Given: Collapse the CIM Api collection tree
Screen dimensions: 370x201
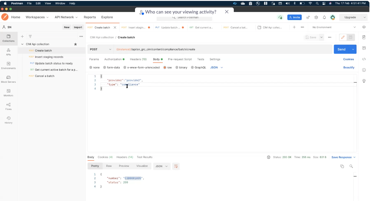Looking at the screenshot, I should click(x=22, y=44).
